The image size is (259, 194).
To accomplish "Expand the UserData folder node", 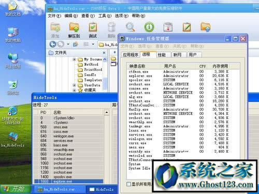I will (74, 85).
